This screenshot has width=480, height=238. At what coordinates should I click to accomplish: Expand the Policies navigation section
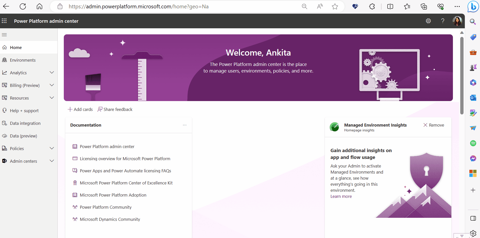point(52,149)
